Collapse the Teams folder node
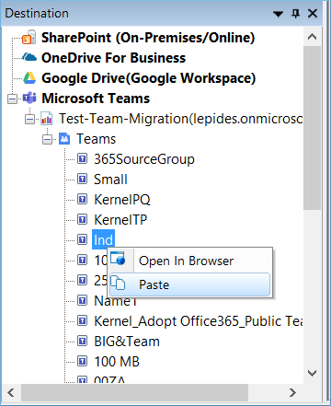 click(x=47, y=139)
